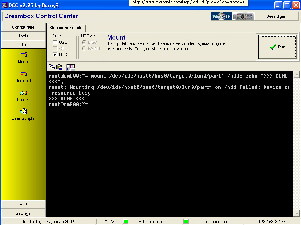Open the Mount script icon
This screenshot has height=225, width=301.
tap(23, 55)
